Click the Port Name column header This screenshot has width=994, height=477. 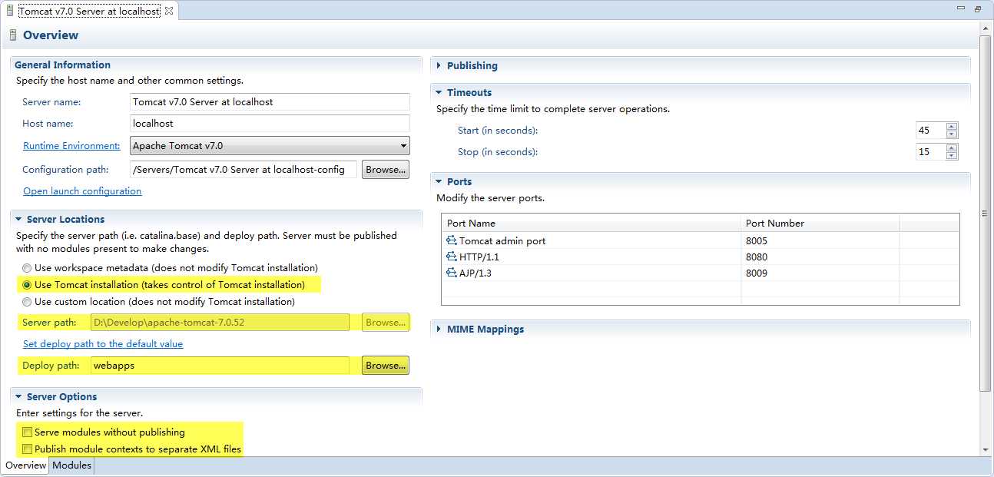591,223
